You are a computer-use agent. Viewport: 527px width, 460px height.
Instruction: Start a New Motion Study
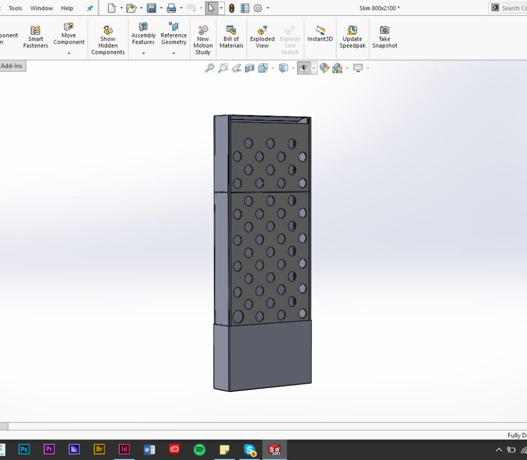[x=203, y=41]
